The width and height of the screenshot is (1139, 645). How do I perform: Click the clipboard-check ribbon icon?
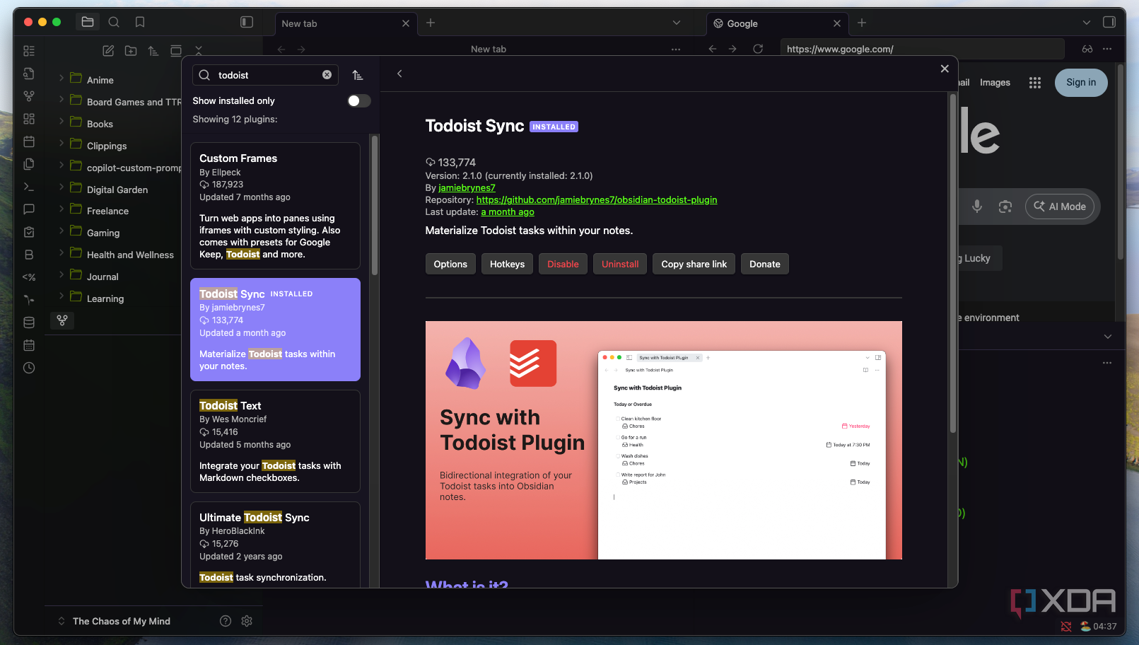tap(29, 232)
